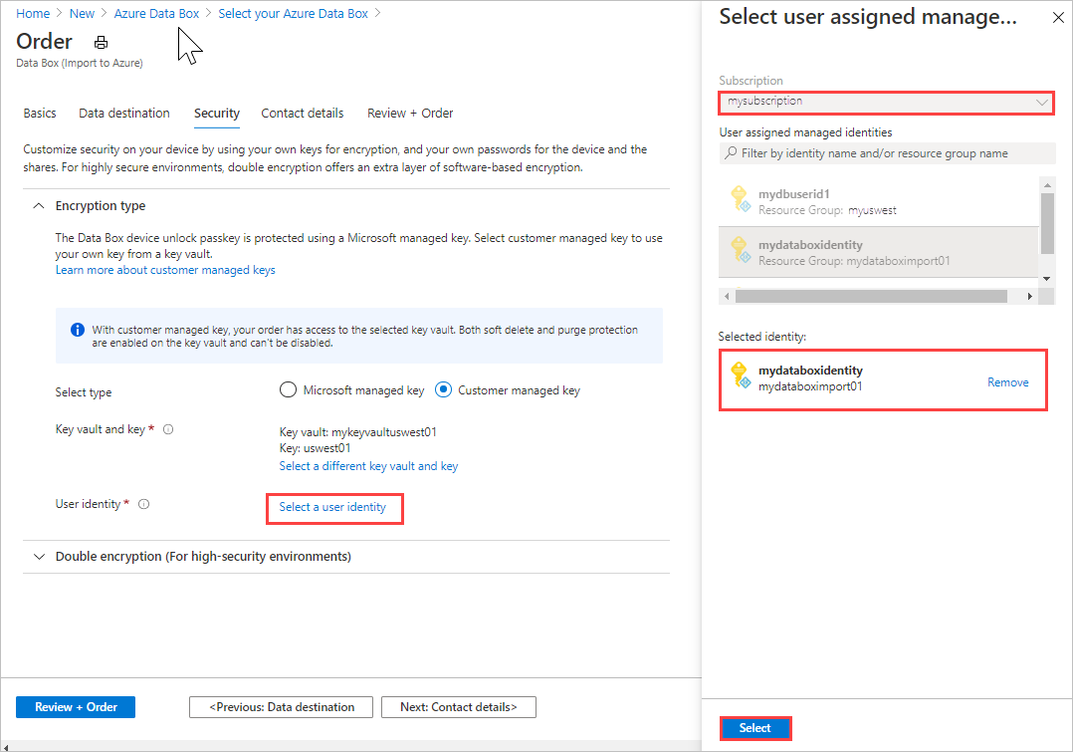This screenshot has width=1073, height=752.
Task: Open the Basics tab
Action: click(39, 113)
